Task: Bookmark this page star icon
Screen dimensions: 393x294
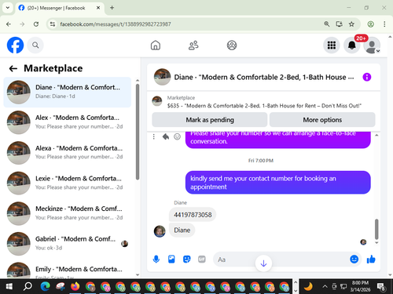Action: point(351,24)
